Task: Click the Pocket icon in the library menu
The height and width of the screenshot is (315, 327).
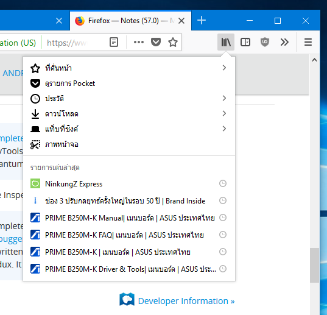Action: point(35,83)
